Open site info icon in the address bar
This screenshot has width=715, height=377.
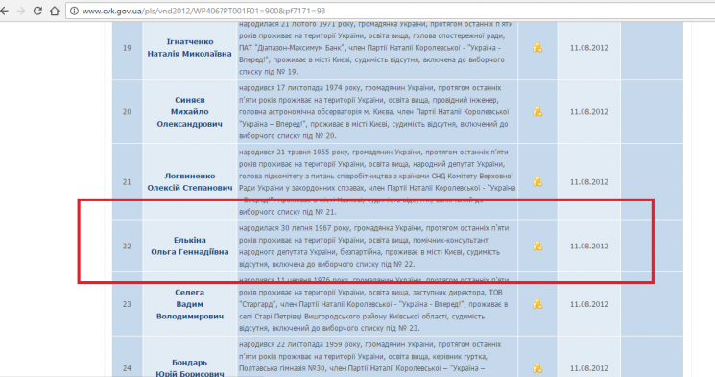click(x=74, y=11)
